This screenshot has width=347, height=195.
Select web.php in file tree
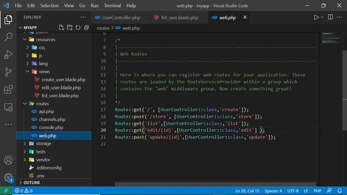[54, 135]
